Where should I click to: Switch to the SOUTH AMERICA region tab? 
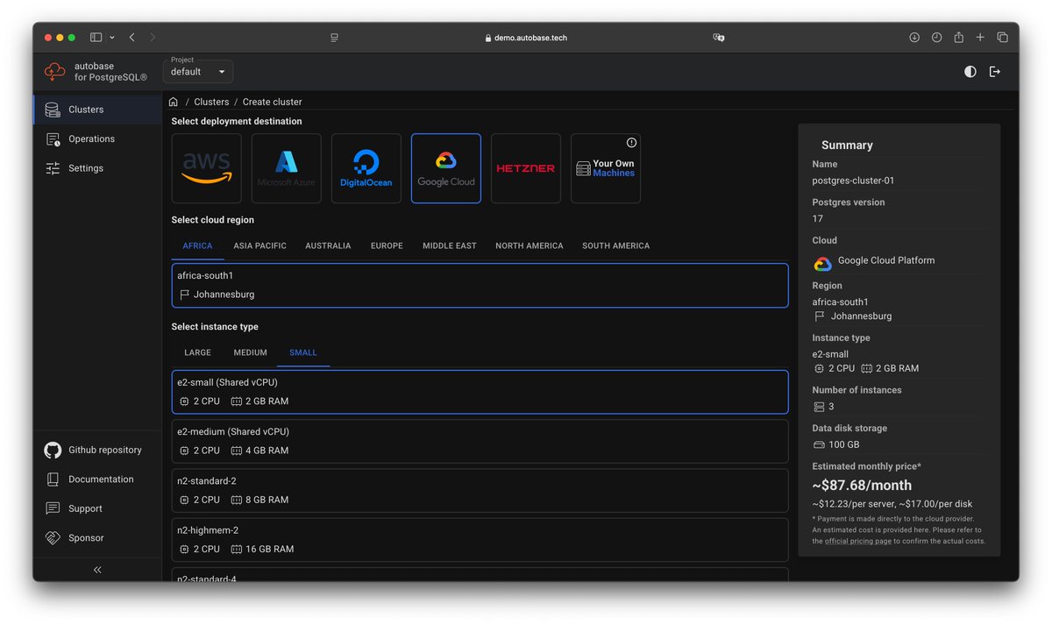(616, 245)
